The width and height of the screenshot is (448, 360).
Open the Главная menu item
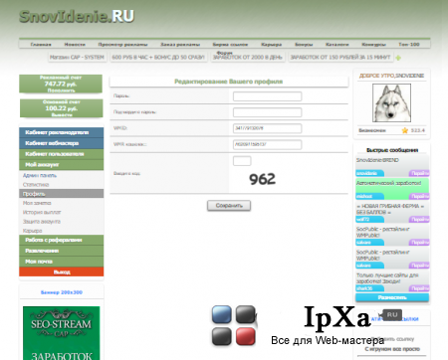(41, 44)
